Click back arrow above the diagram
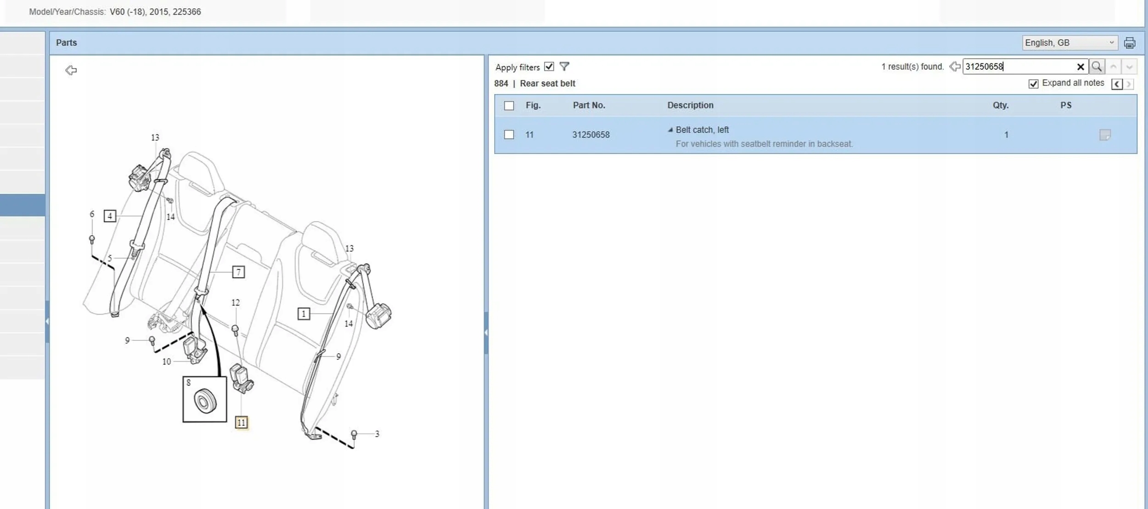 [x=71, y=70]
